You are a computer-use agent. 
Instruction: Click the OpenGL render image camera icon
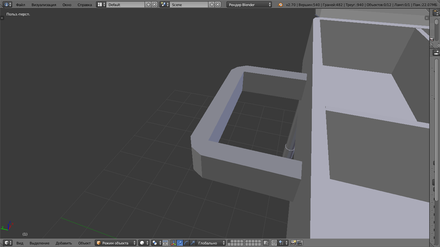click(x=293, y=243)
